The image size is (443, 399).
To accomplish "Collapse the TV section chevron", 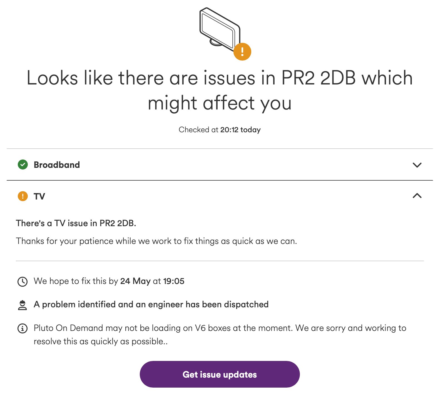I will (417, 196).
